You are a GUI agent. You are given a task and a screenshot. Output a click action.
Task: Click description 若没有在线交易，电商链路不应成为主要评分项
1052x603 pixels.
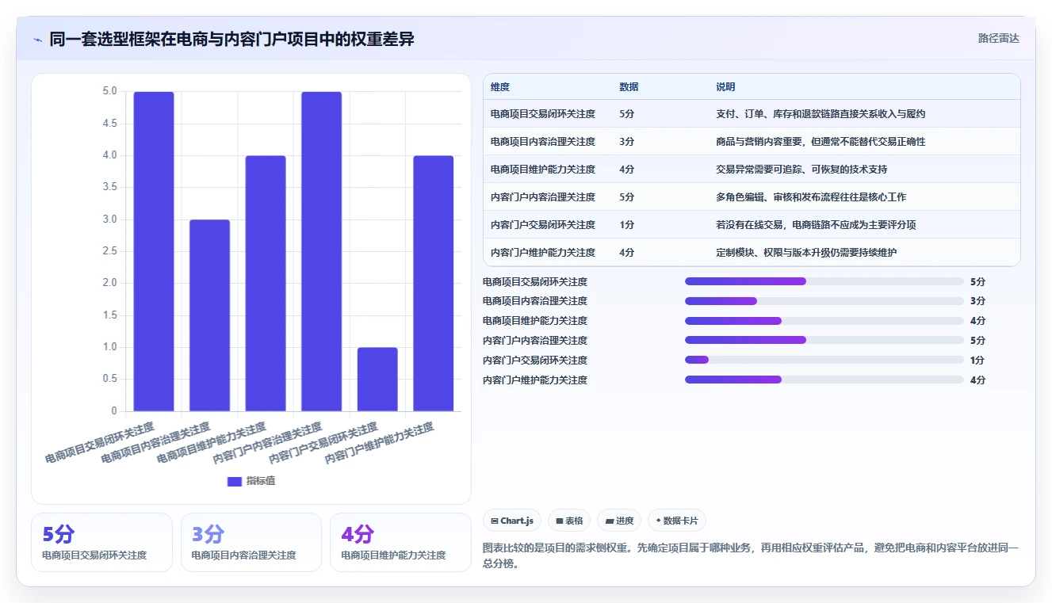click(816, 225)
